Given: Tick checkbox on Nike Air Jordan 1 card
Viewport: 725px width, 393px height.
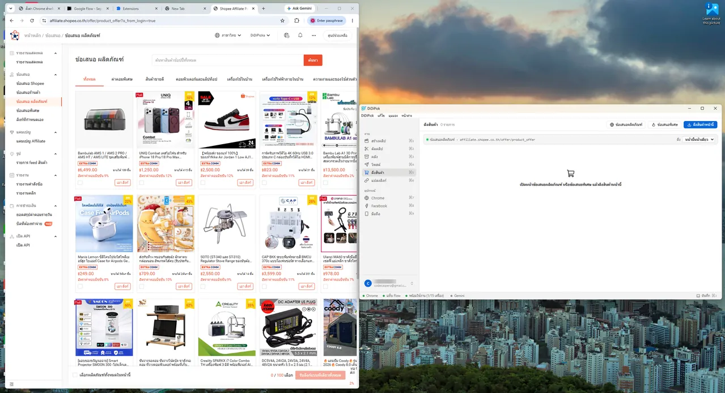Looking at the screenshot, I should coord(202,183).
